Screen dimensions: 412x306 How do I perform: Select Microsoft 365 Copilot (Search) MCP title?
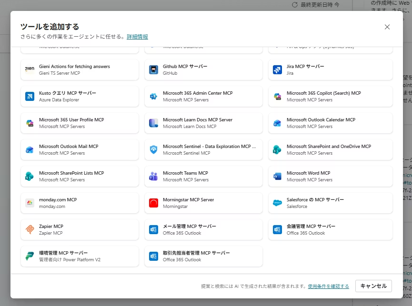pos(324,93)
